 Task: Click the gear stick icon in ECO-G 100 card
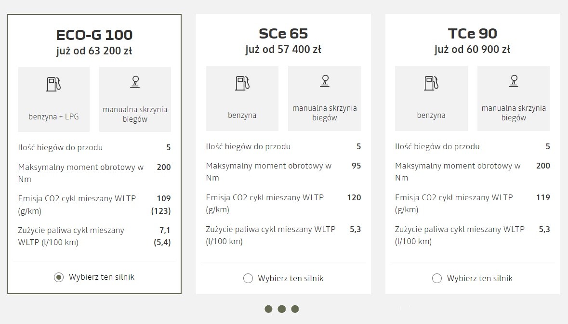coord(135,82)
